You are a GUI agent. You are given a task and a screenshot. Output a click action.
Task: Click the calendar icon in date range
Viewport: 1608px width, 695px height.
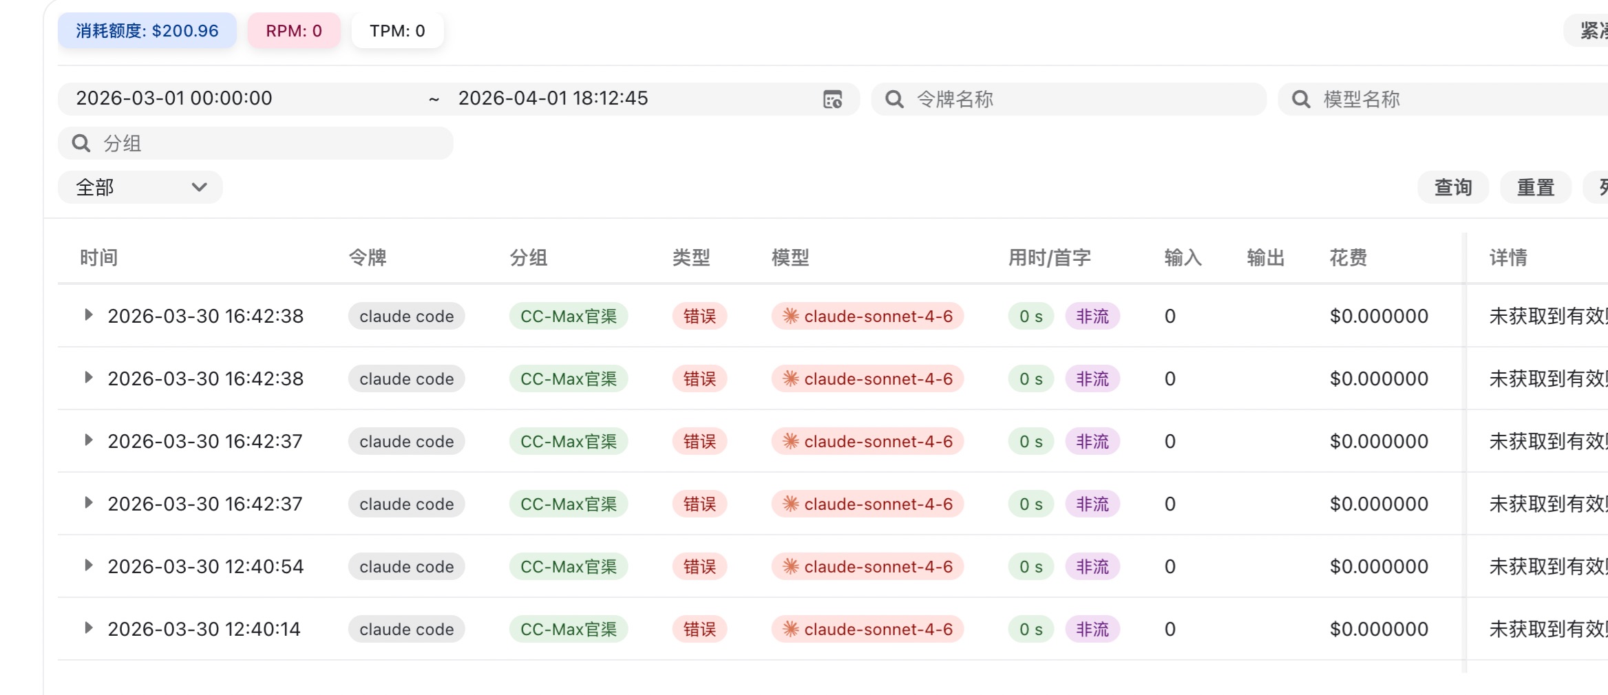(x=832, y=100)
